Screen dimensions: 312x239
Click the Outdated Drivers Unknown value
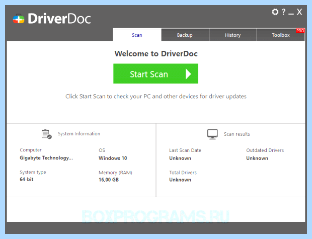[257, 158]
